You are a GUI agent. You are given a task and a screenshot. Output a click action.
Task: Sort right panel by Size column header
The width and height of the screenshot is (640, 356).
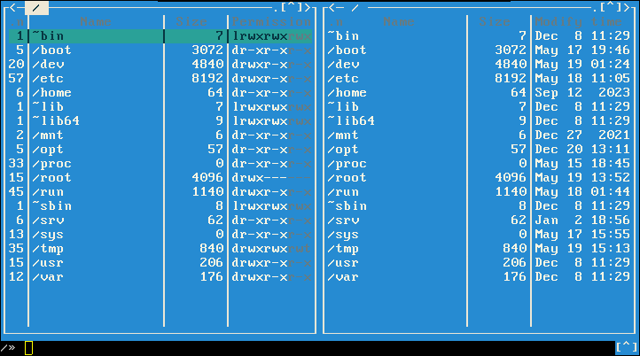pyautogui.click(x=507, y=21)
